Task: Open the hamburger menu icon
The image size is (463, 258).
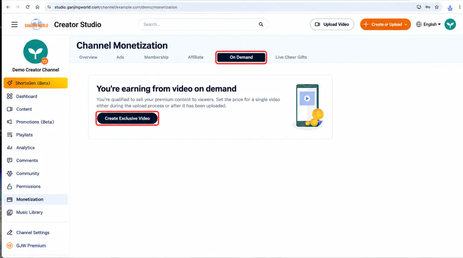Action: (x=14, y=24)
